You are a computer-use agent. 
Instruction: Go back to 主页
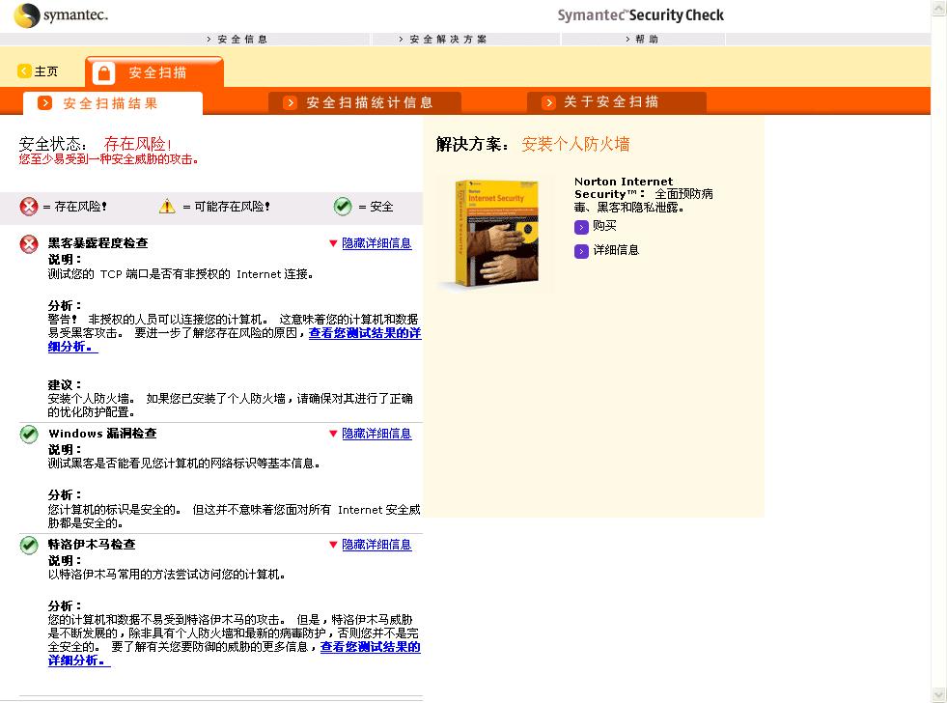pyautogui.click(x=46, y=71)
